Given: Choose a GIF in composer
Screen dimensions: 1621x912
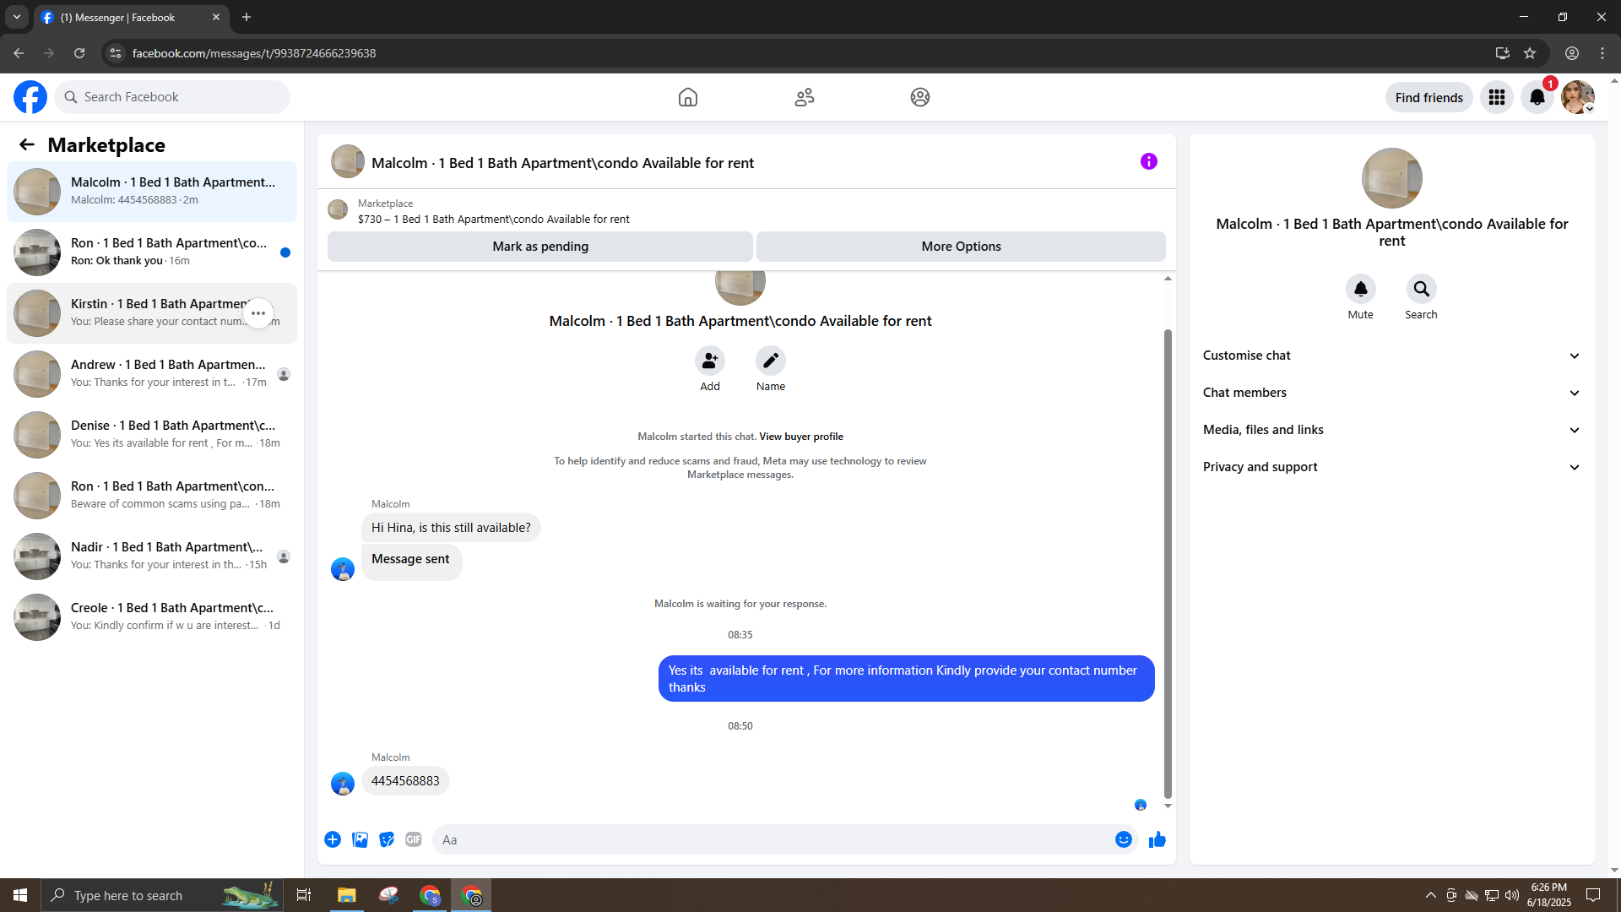Looking at the screenshot, I should 414,839.
